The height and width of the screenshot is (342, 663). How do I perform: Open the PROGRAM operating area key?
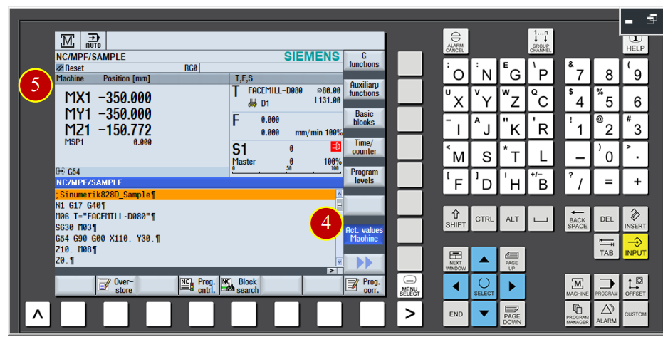(x=606, y=286)
